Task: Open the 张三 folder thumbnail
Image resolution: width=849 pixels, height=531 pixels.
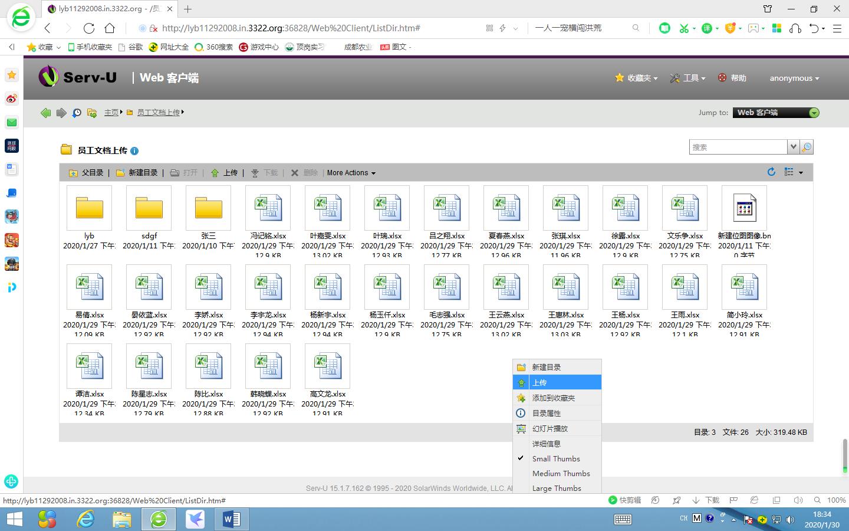Action: 208,208
